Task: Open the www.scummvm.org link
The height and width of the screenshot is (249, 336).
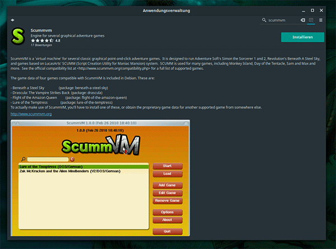Action: point(31,114)
